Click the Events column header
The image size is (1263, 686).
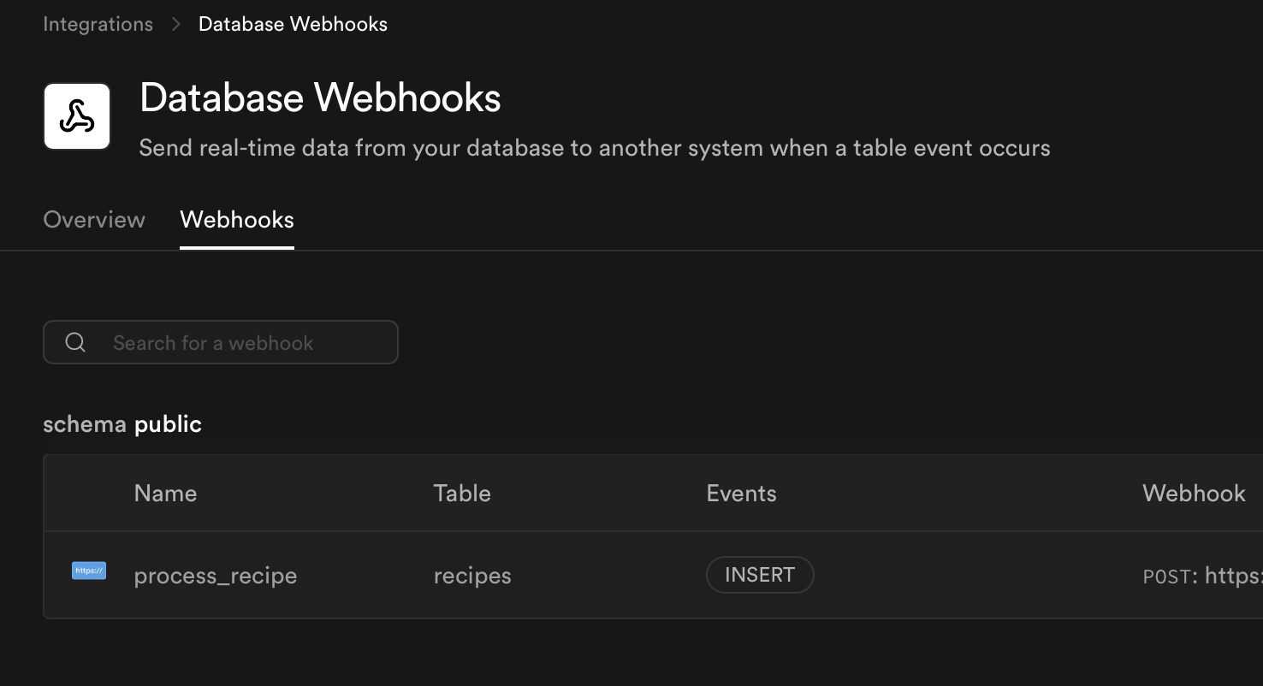741,494
